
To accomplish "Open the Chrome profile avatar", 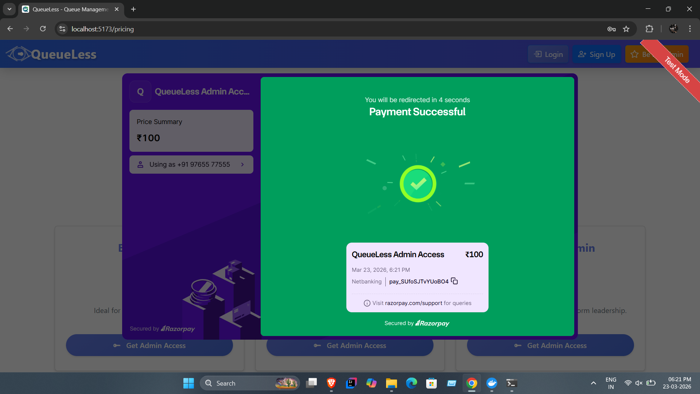I will 673,29.
